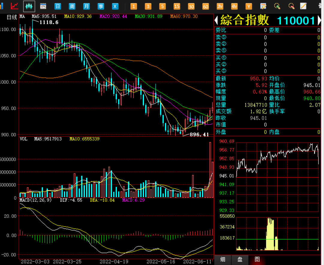Switch to quarterly period 季 button

[x=100, y=6]
